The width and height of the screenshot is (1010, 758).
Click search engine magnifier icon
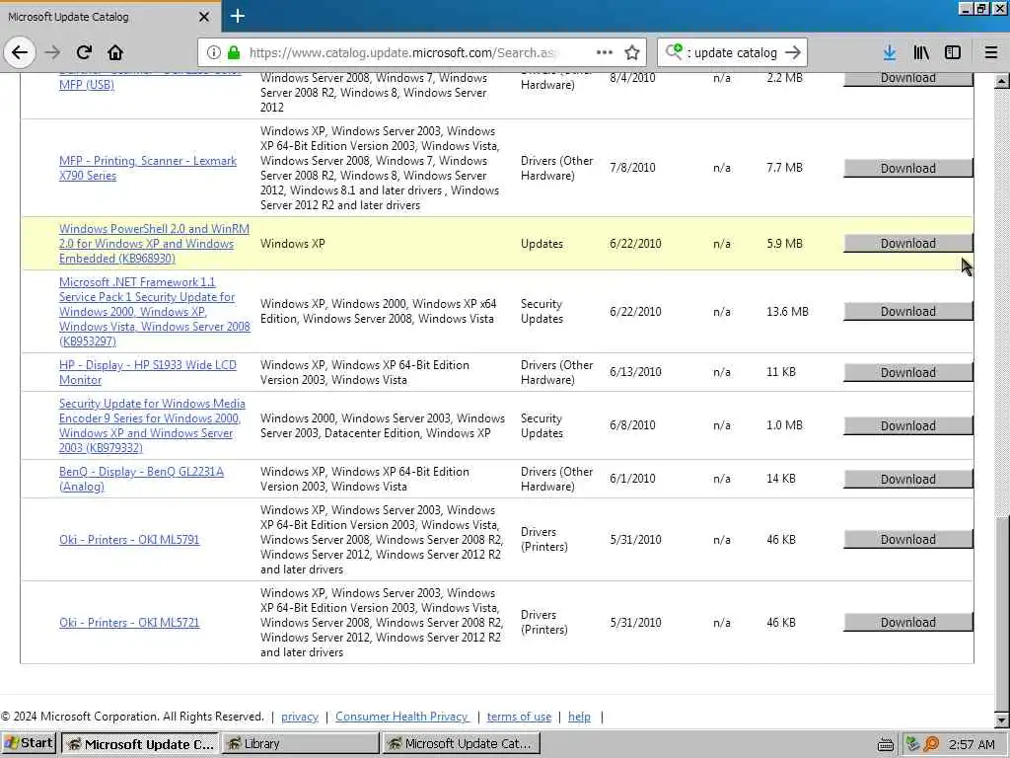click(x=673, y=51)
